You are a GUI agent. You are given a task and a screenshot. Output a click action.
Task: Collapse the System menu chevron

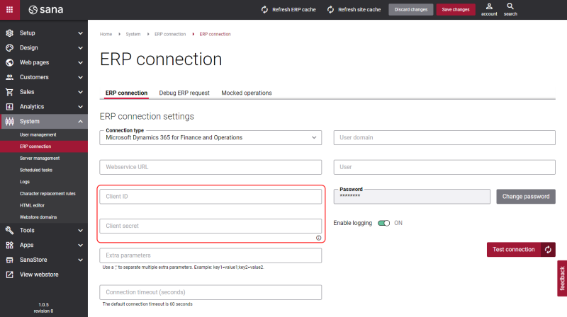pyautogui.click(x=80, y=122)
